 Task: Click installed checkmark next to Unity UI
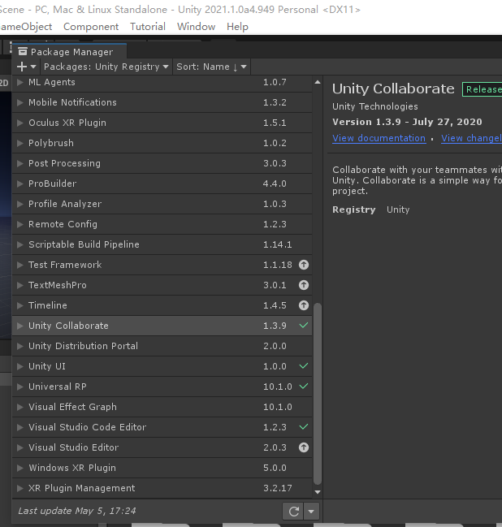pos(304,366)
